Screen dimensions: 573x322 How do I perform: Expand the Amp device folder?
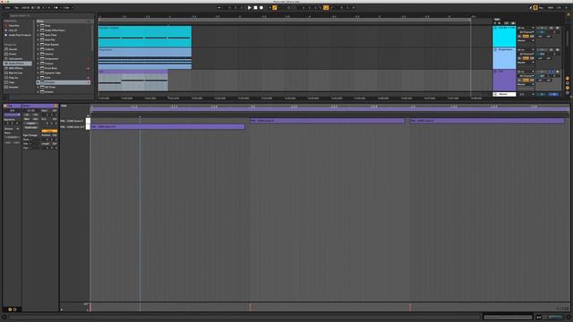tap(38, 26)
